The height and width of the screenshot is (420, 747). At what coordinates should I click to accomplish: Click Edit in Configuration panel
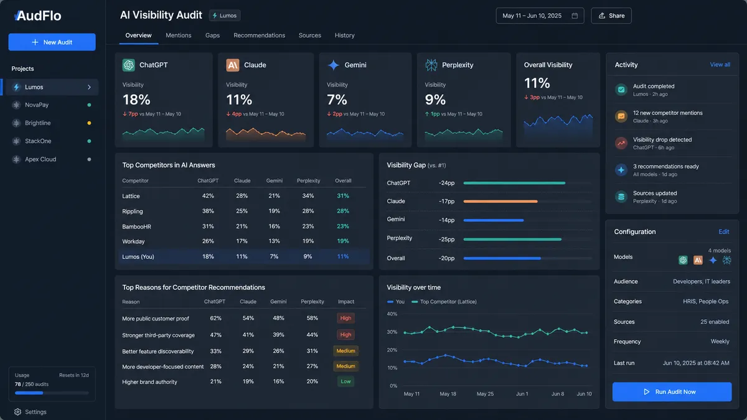pyautogui.click(x=724, y=231)
